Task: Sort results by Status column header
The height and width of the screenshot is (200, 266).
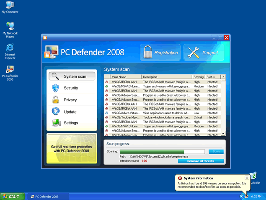Action: 212,77
